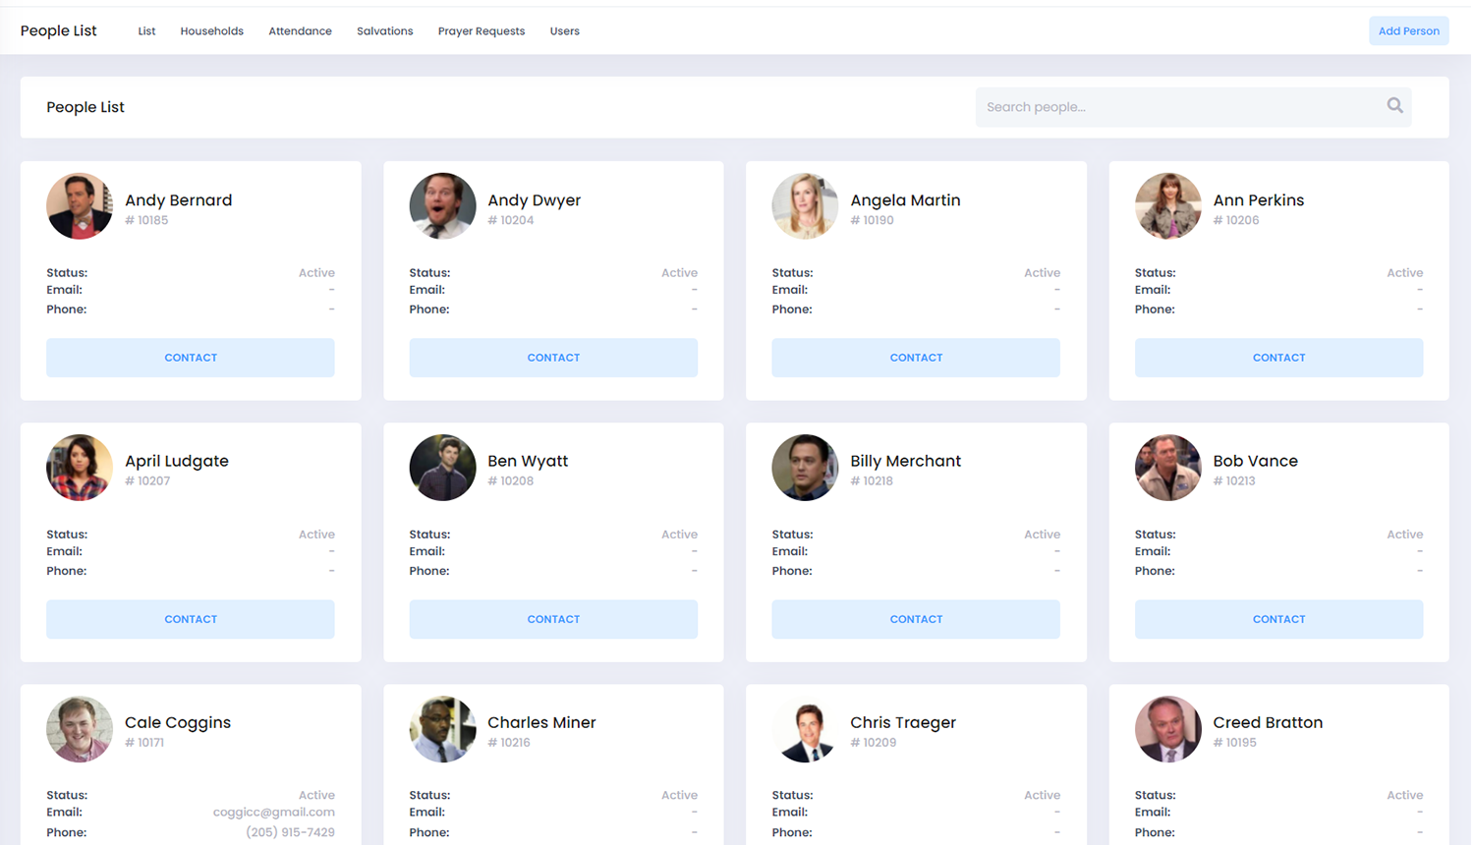Open Ben Wyatt name link
This screenshot has width=1474, height=845.
(528, 461)
